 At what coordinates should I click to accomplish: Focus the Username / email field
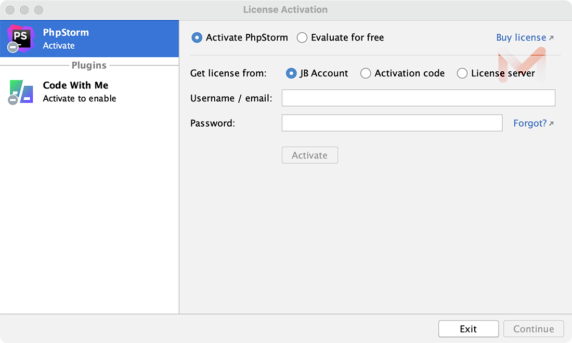tap(418, 98)
